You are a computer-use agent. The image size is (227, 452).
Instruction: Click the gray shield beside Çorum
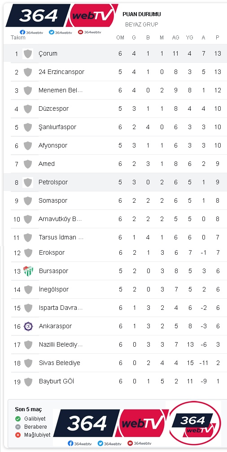[28, 54]
